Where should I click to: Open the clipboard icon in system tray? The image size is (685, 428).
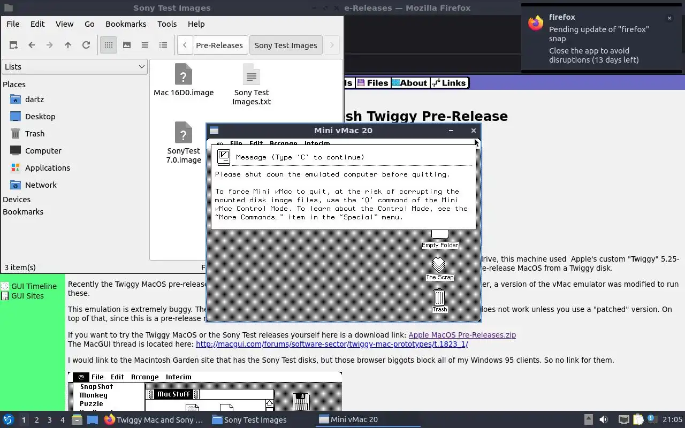click(638, 420)
